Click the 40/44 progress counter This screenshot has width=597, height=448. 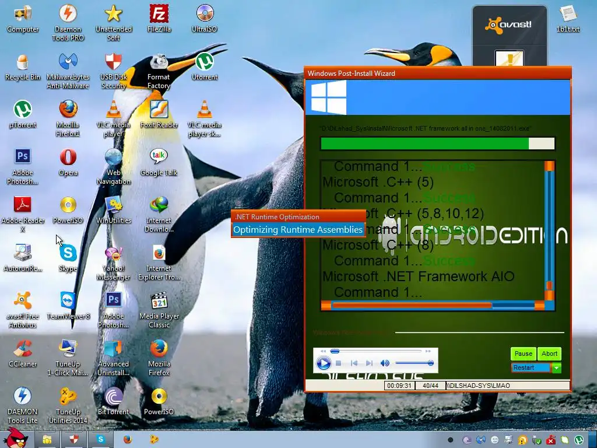pyautogui.click(x=430, y=386)
